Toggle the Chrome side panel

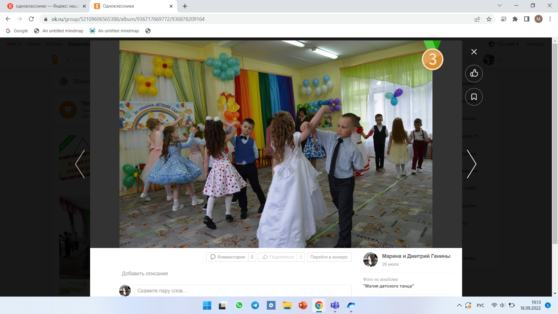(x=527, y=19)
